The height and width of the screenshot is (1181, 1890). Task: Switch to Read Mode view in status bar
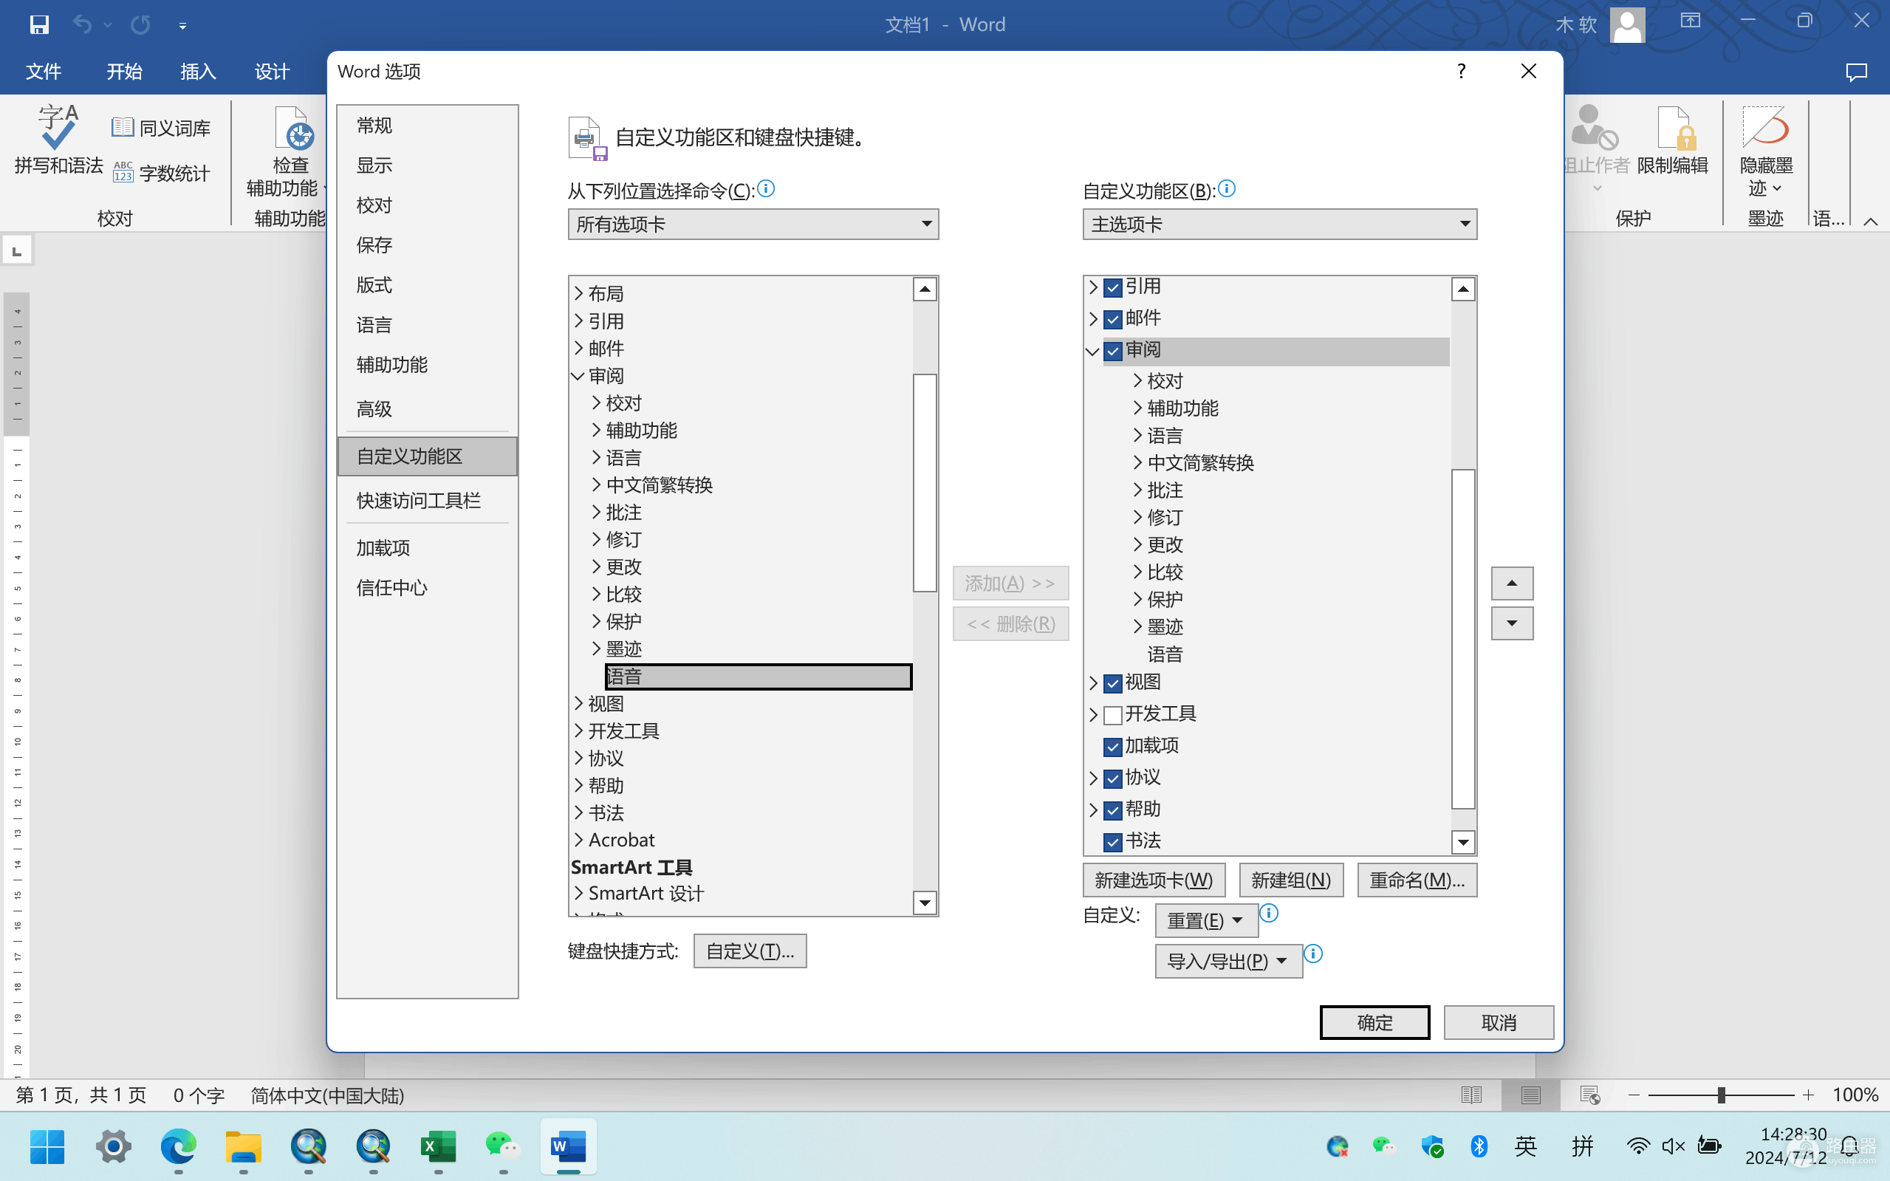click(1471, 1095)
